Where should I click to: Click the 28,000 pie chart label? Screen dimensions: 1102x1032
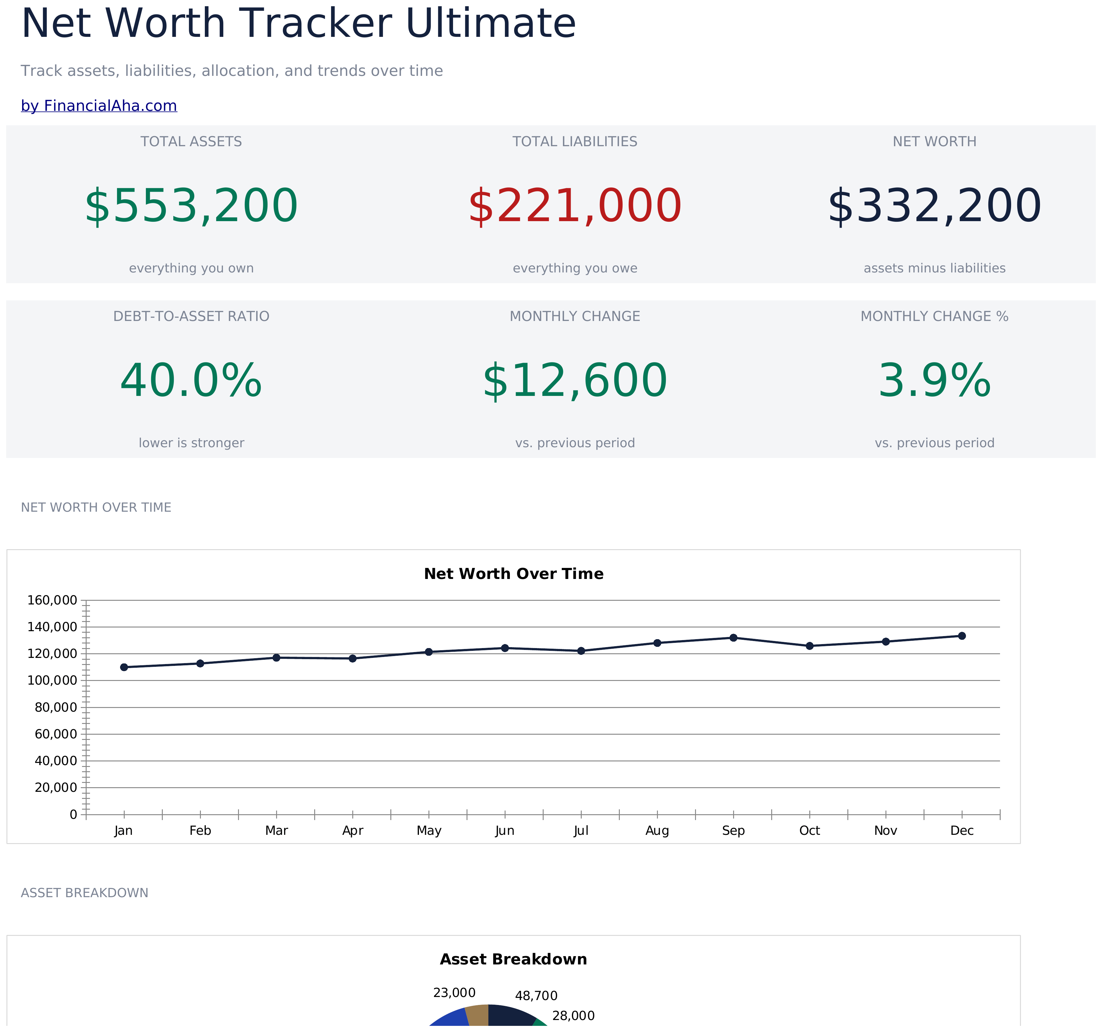pyautogui.click(x=574, y=1016)
